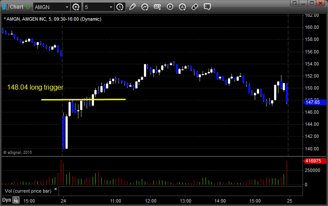Screen dimensions: 328x206
Task: Click the Vol (current price bar) label
Action: click(28, 191)
